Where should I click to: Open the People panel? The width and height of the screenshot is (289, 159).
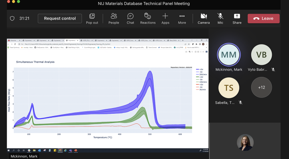click(x=114, y=19)
